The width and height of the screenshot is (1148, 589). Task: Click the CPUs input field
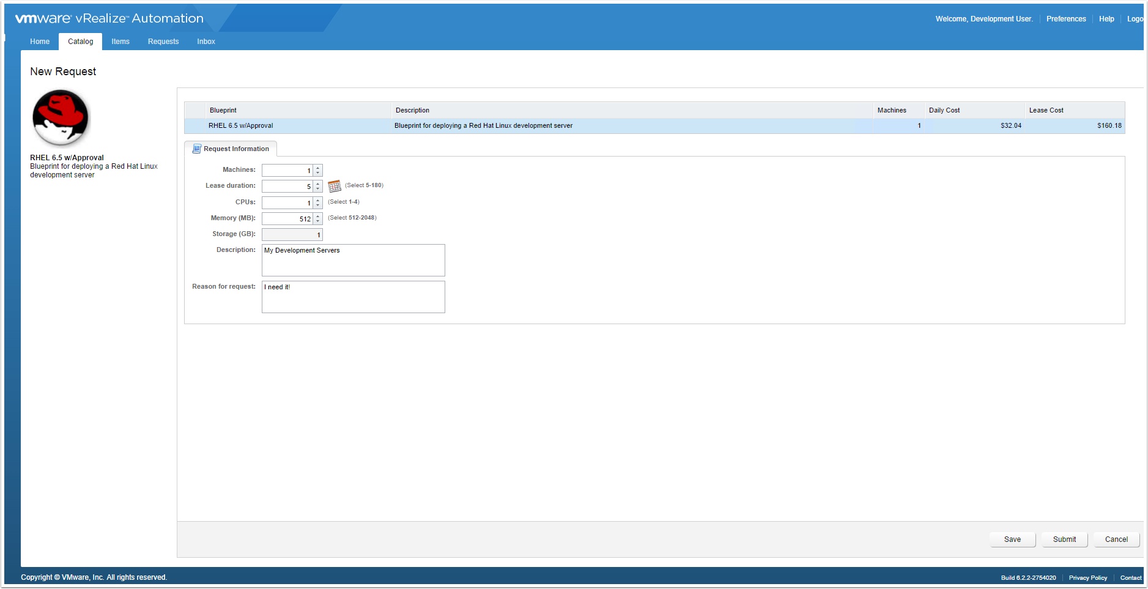[287, 202]
